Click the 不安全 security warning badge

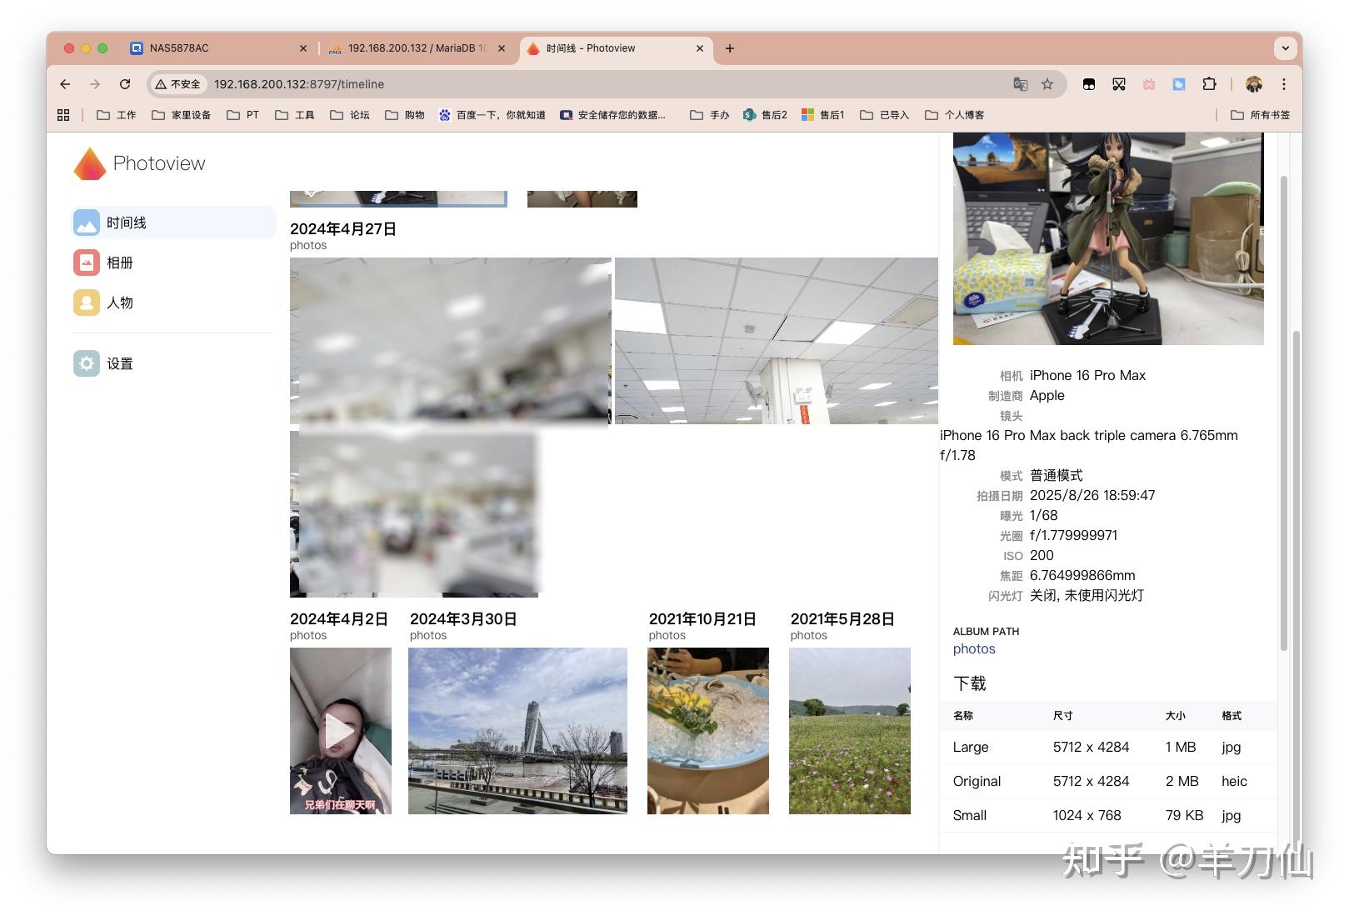[x=177, y=84]
